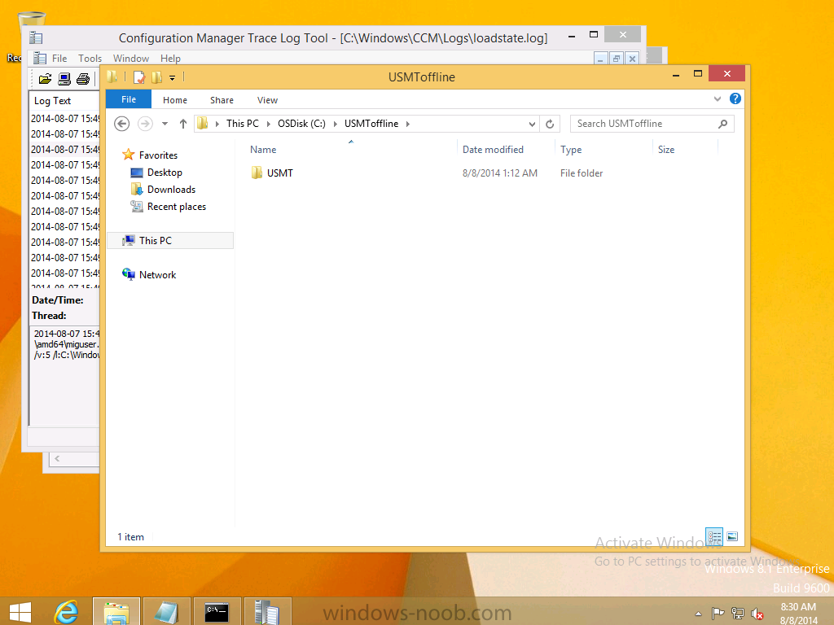Click the Open on Server icon in Trace Log Tool
The height and width of the screenshot is (625, 834).
(x=64, y=79)
